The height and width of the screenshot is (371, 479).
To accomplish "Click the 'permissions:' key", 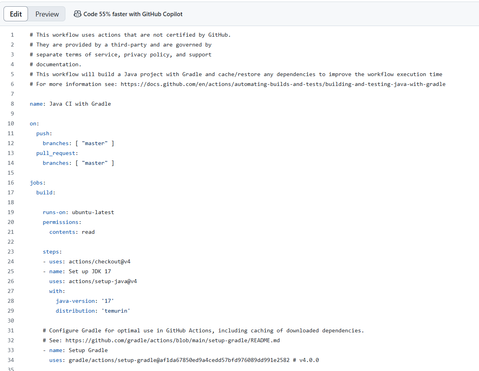I will click(62, 222).
